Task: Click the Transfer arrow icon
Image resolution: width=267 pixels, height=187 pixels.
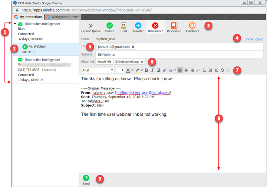Action: [138, 25]
